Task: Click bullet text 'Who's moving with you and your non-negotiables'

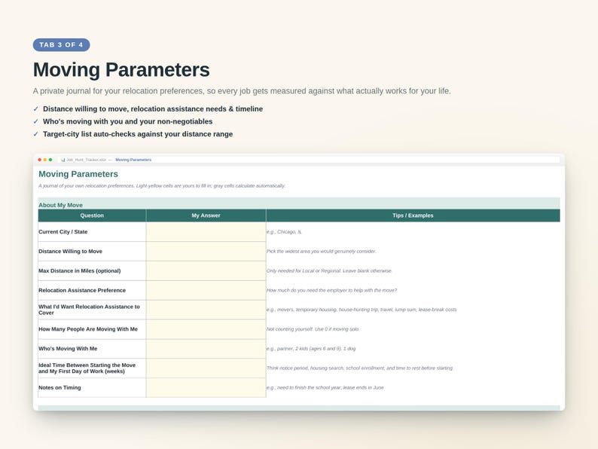Action: (128, 121)
